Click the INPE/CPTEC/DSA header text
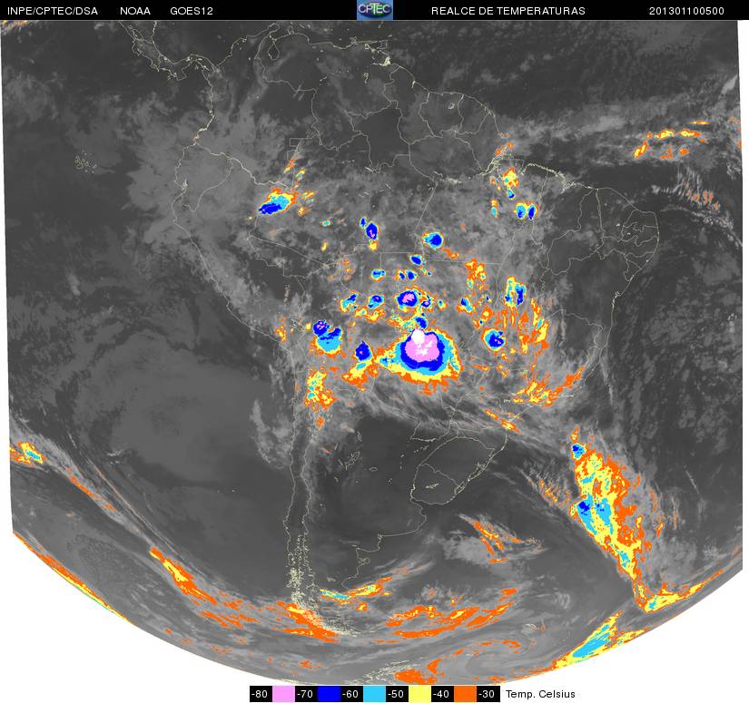This screenshot has width=749, height=703. point(52,11)
